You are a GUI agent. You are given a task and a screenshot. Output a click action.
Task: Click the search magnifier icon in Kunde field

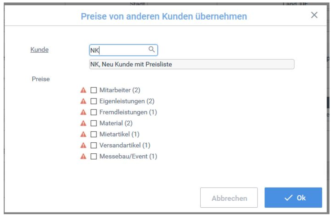point(152,49)
